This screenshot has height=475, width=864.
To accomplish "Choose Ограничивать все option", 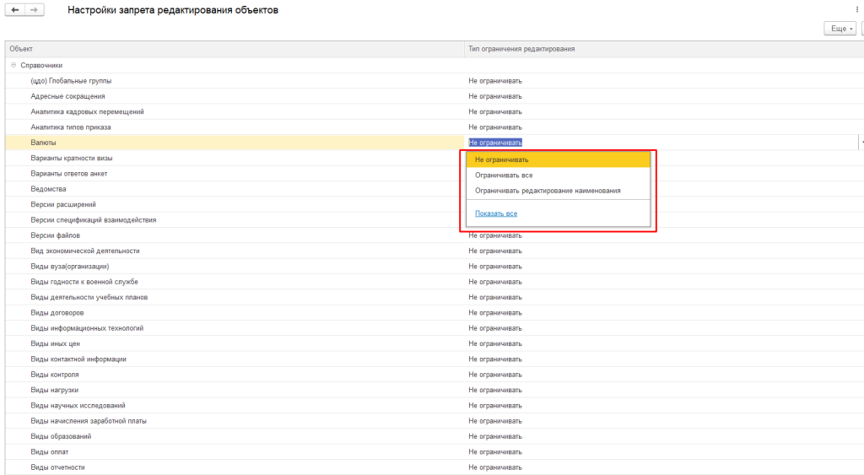I will click(x=504, y=175).
